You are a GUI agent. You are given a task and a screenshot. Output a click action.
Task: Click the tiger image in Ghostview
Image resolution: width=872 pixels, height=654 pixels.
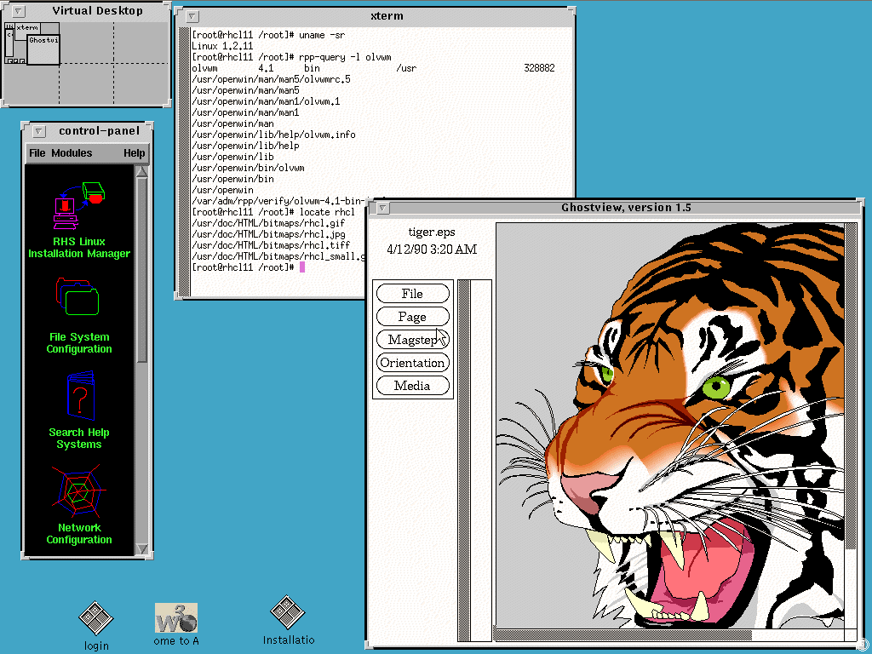(x=670, y=426)
